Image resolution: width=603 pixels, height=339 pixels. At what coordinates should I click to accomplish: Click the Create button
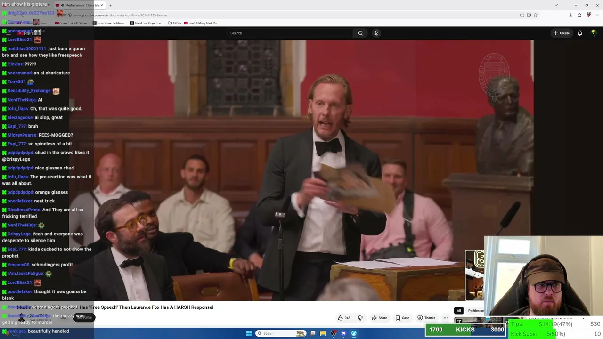point(562,33)
